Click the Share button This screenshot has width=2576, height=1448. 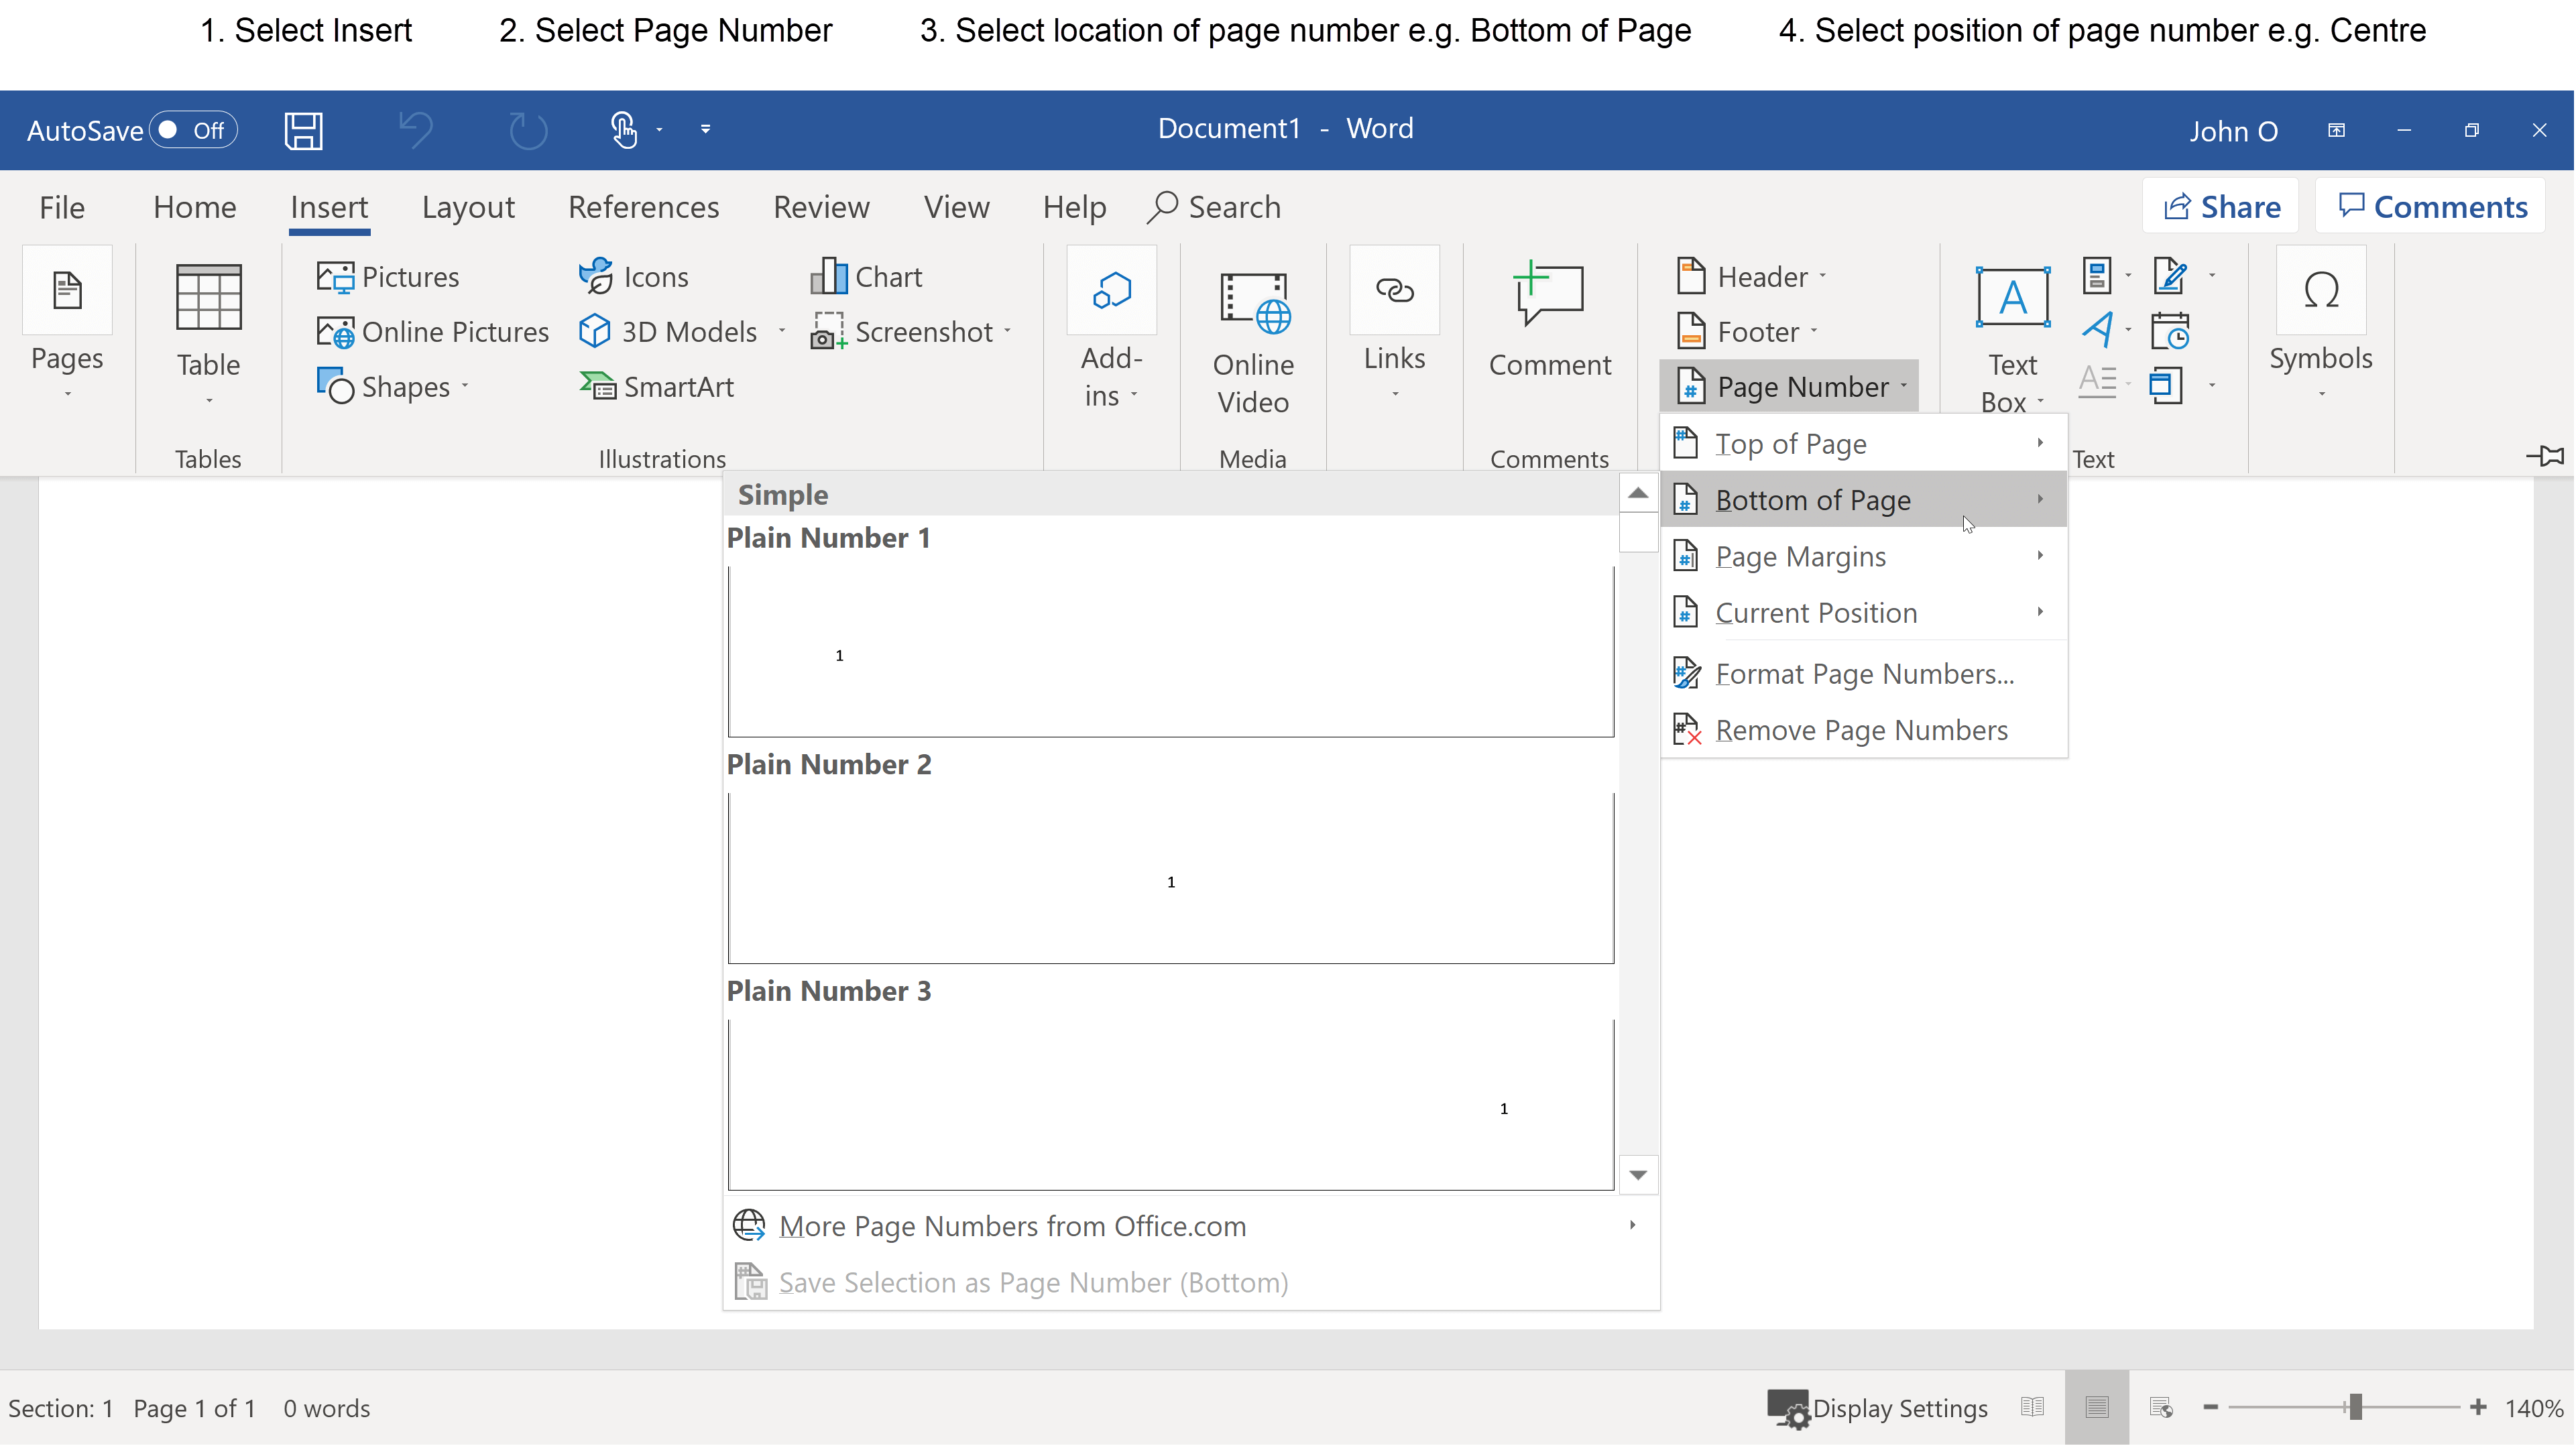pos(2220,206)
